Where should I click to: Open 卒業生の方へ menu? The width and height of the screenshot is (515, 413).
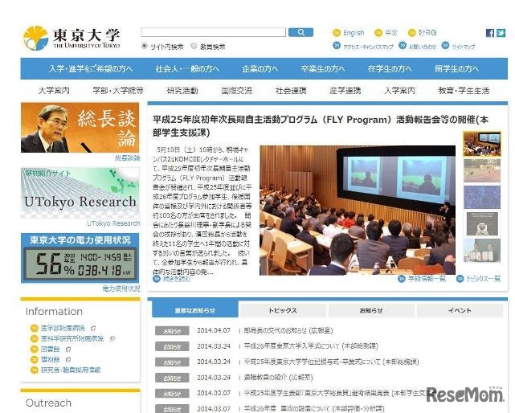click(323, 69)
